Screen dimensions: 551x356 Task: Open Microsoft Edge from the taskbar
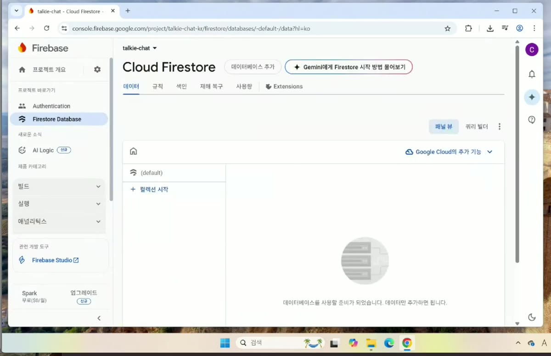[x=389, y=343]
